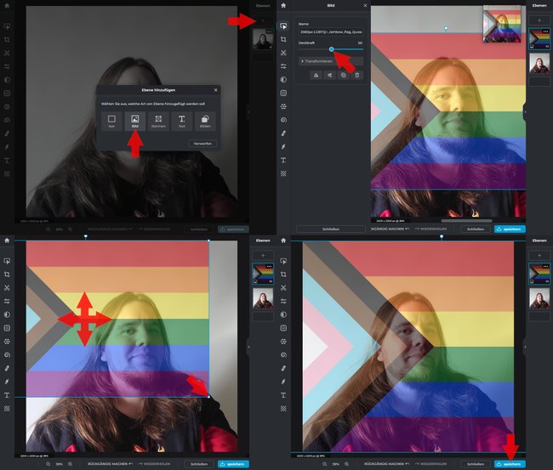Select the Text tool in bottom-left screenshot

coord(7,395)
